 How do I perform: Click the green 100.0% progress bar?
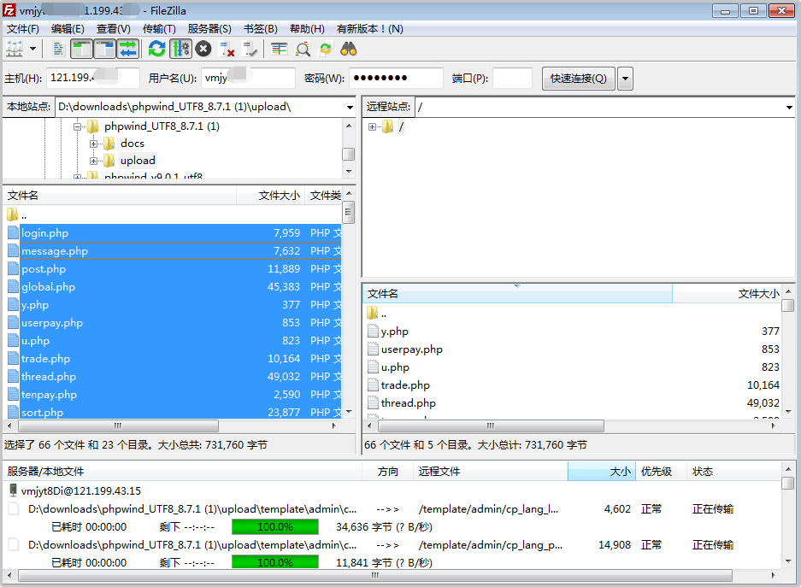(x=274, y=527)
